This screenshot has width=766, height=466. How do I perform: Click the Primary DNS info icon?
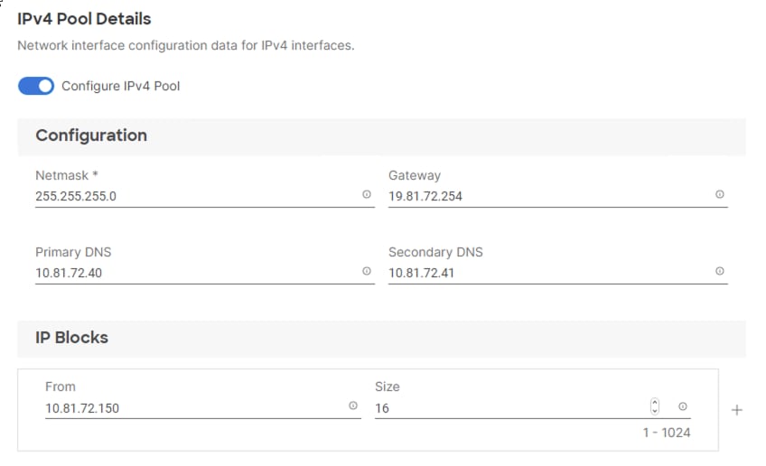tap(367, 271)
